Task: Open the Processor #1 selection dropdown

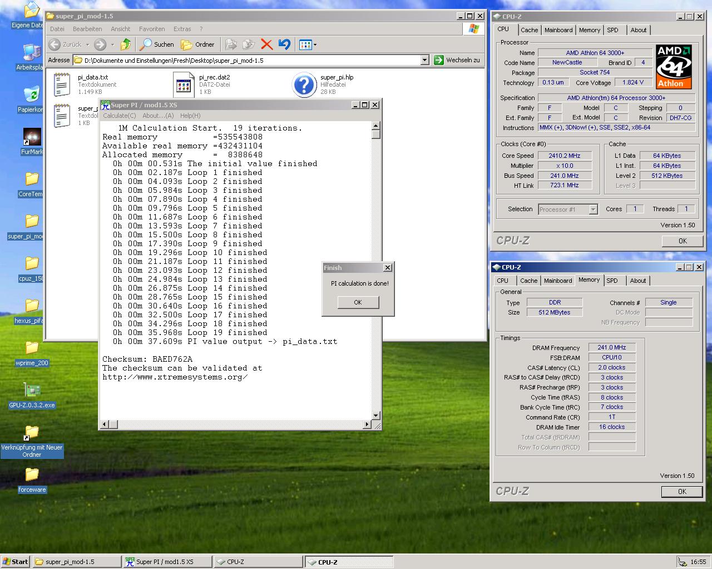Action: pyautogui.click(x=593, y=209)
